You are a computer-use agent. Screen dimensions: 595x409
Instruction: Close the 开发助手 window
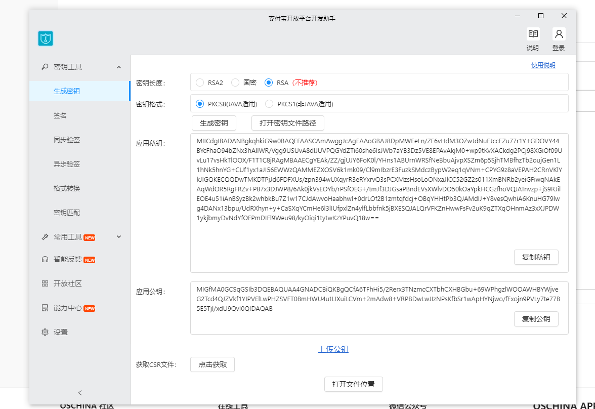[564, 16]
